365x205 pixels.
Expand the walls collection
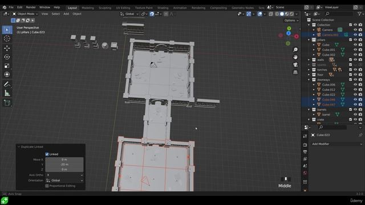tap(309, 60)
